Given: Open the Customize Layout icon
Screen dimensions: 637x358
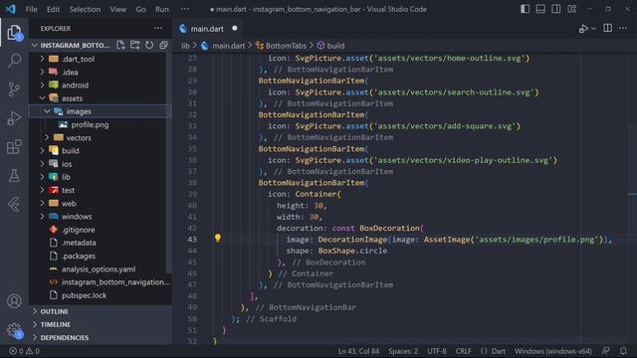Looking at the screenshot, I should click(571, 9).
